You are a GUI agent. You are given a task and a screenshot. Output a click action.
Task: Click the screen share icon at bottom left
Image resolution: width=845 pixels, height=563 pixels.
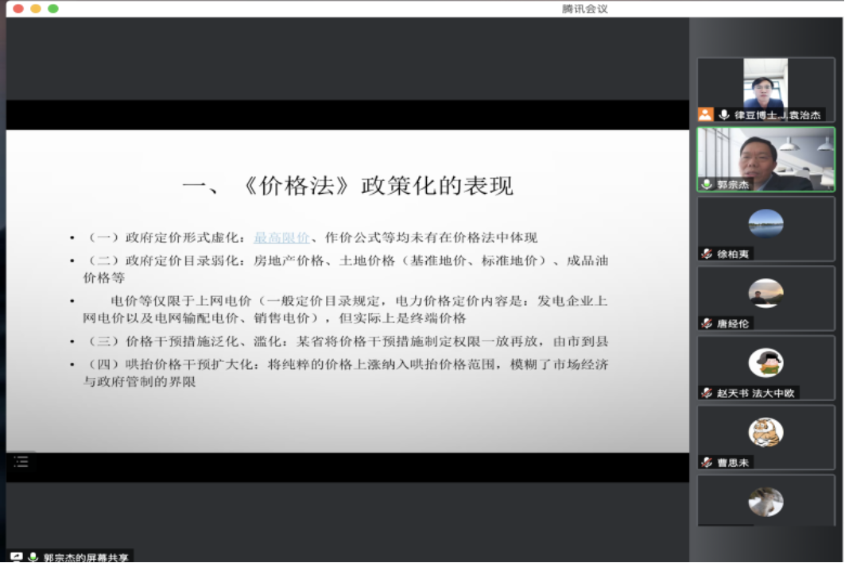pyautogui.click(x=16, y=557)
